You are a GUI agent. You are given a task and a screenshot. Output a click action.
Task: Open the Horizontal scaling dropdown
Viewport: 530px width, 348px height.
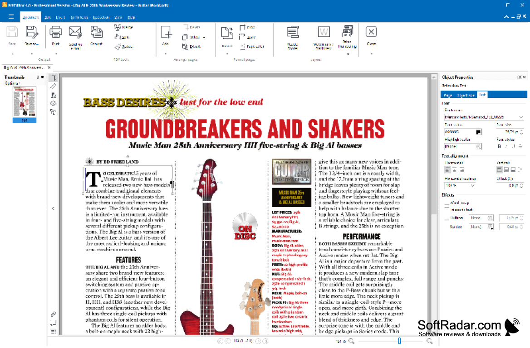472,185
